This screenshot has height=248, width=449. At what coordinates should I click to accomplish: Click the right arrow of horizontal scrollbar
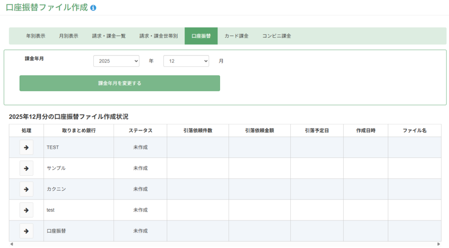tap(439, 244)
